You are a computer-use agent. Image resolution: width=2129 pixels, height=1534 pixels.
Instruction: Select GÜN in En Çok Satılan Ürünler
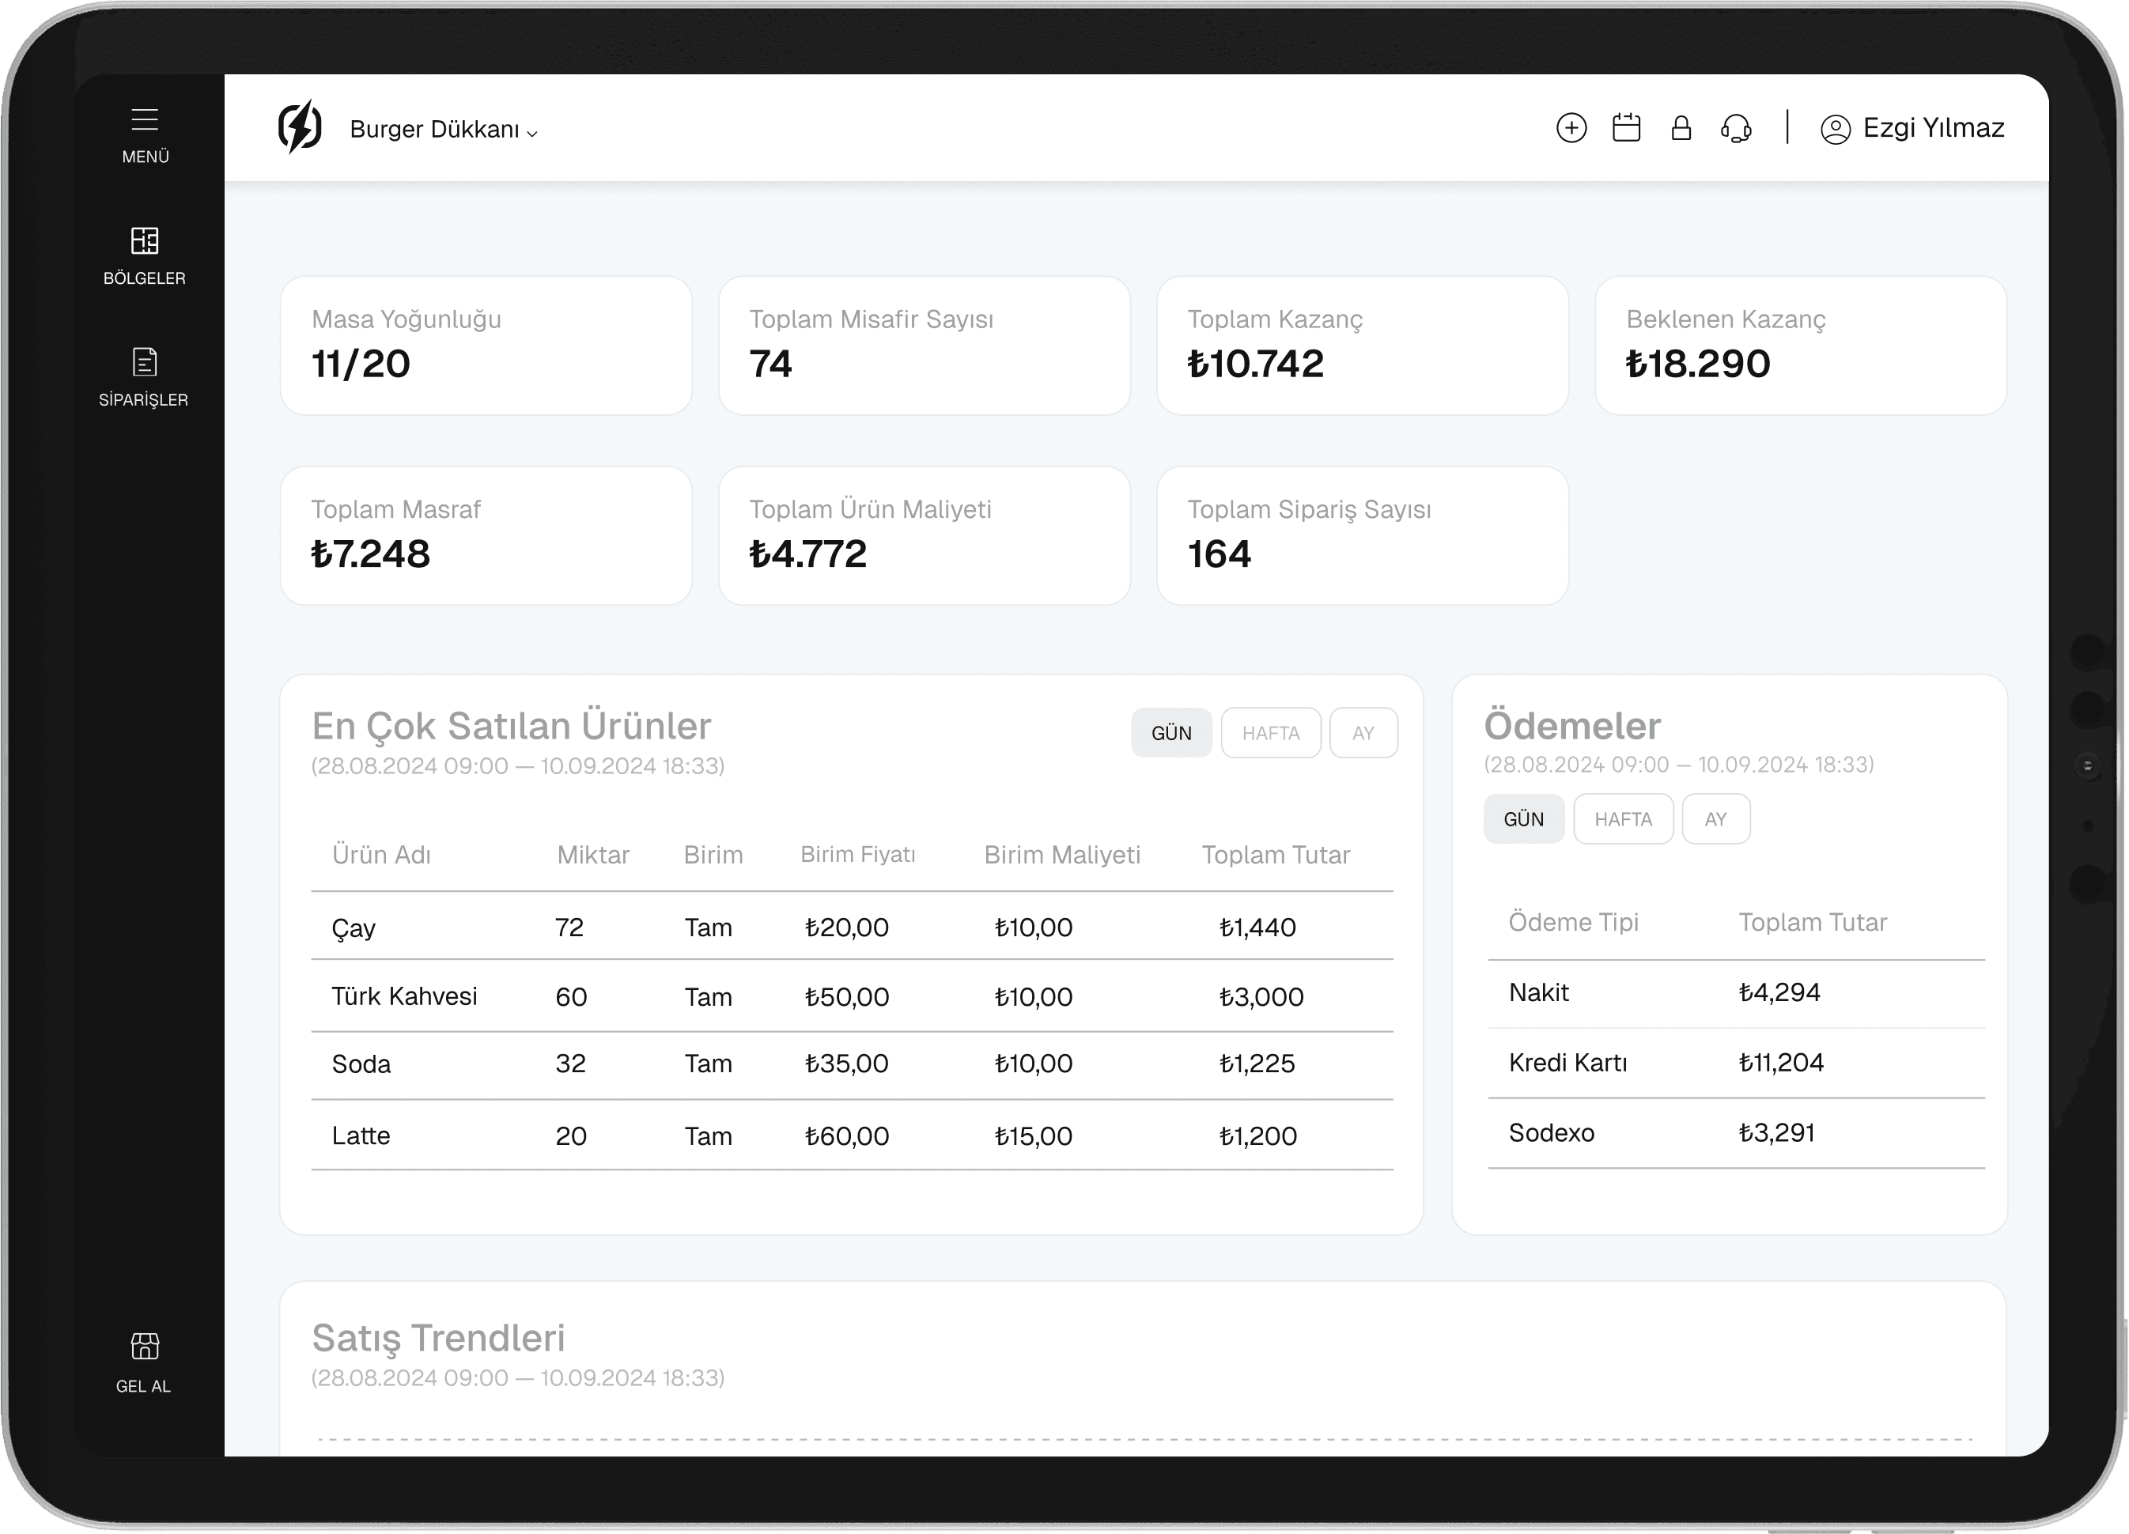pyautogui.click(x=1170, y=732)
